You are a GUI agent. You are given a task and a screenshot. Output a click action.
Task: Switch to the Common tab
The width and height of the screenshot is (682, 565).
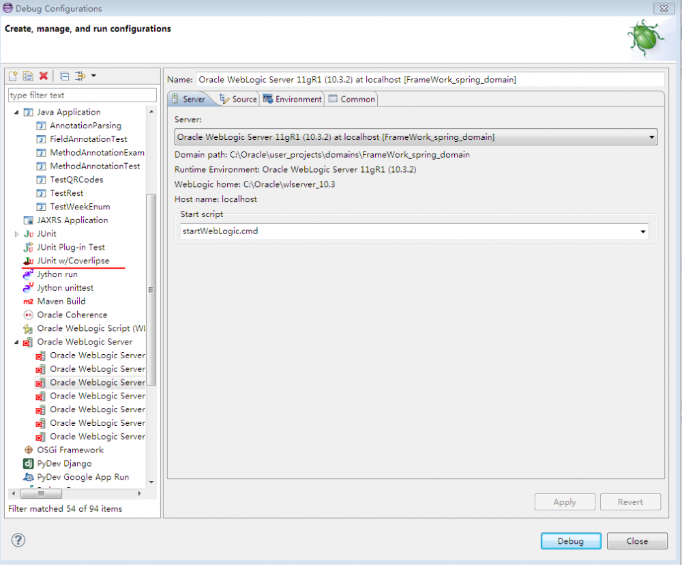[352, 99]
